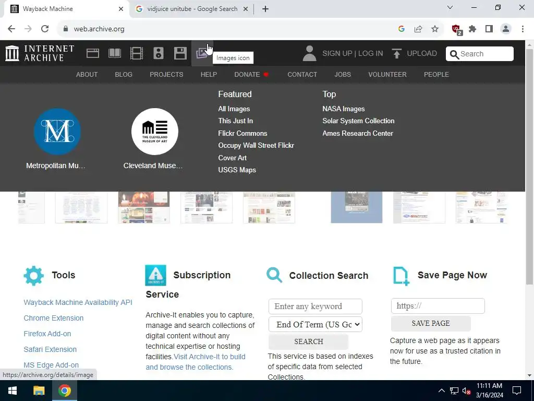Image resolution: width=534 pixels, height=401 pixels.
Task: Click SIGN UP link
Action: pyautogui.click(x=337, y=54)
